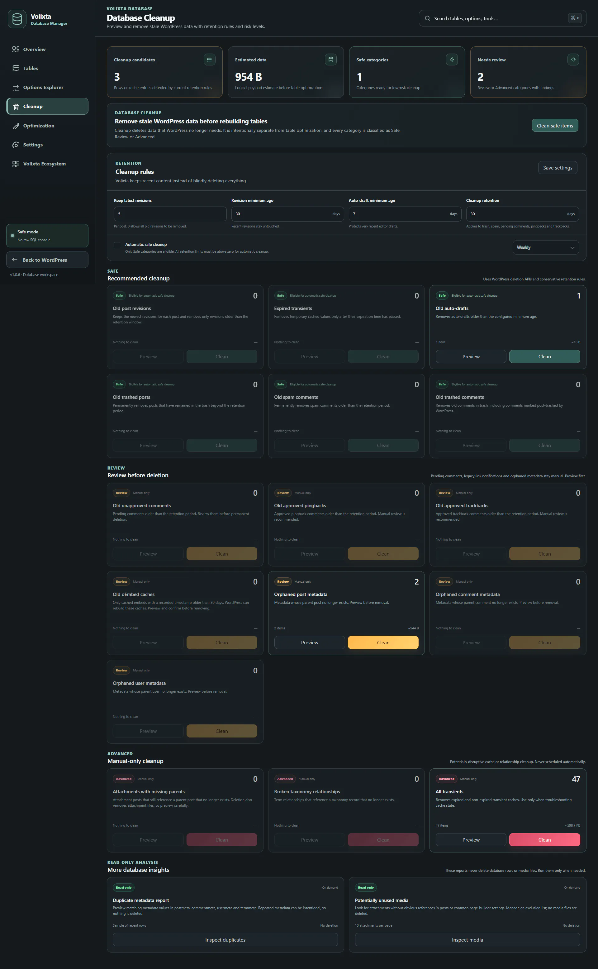Clean the Old auto-drafts category
This screenshot has height=969, width=598.
[544, 356]
